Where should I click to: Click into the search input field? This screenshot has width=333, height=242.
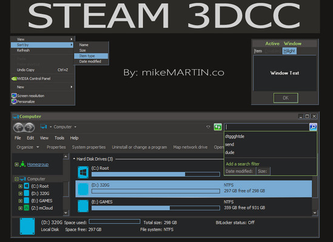(x=266, y=127)
